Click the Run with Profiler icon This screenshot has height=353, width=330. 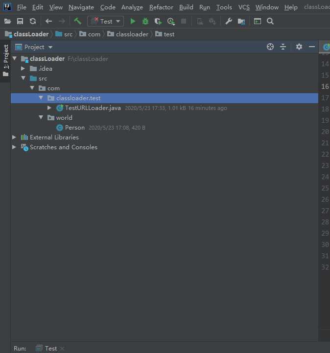click(x=171, y=22)
